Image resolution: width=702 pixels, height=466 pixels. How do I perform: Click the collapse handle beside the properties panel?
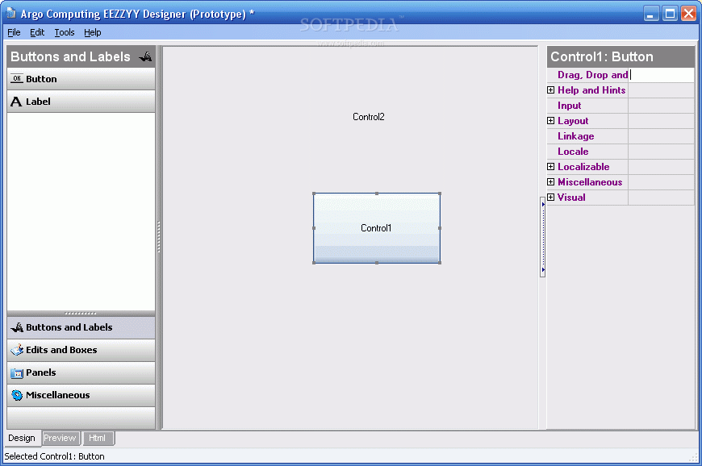542,237
